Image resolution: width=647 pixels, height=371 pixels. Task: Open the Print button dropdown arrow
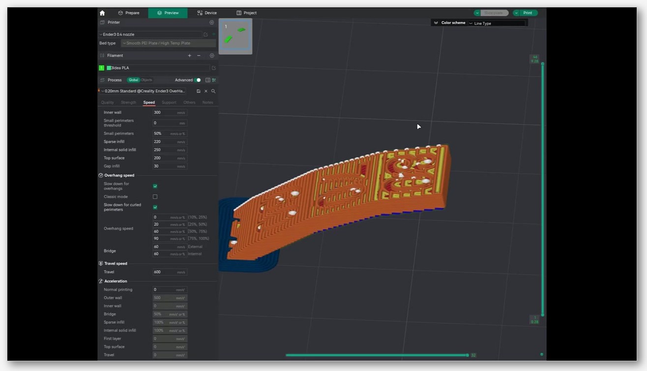pos(516,13)
